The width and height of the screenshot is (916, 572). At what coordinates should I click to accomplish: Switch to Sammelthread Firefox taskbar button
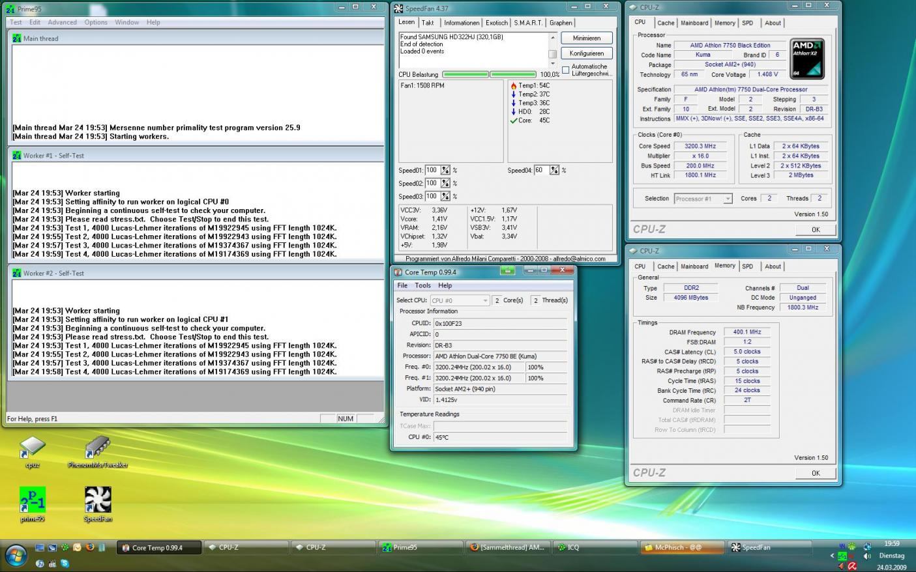tap(509, 548)
